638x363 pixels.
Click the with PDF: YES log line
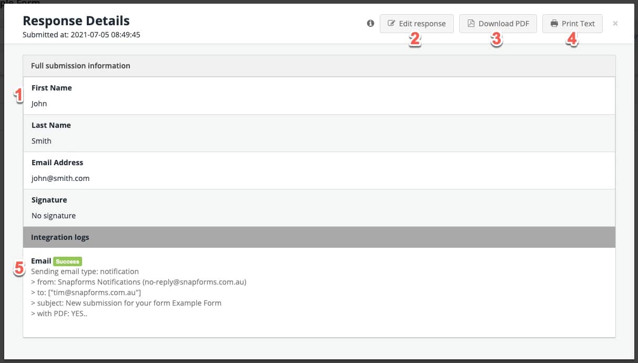tap(59, 314)
